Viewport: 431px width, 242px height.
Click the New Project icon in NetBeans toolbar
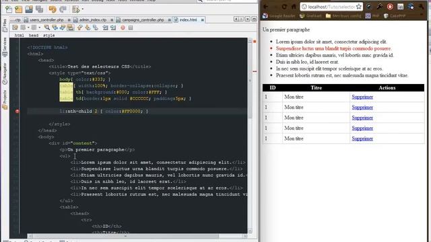point(19,9)
